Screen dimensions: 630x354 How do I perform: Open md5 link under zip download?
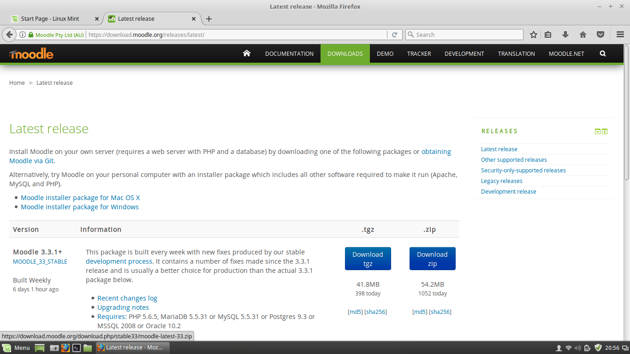pyautogui.click(x=420, y=312)
